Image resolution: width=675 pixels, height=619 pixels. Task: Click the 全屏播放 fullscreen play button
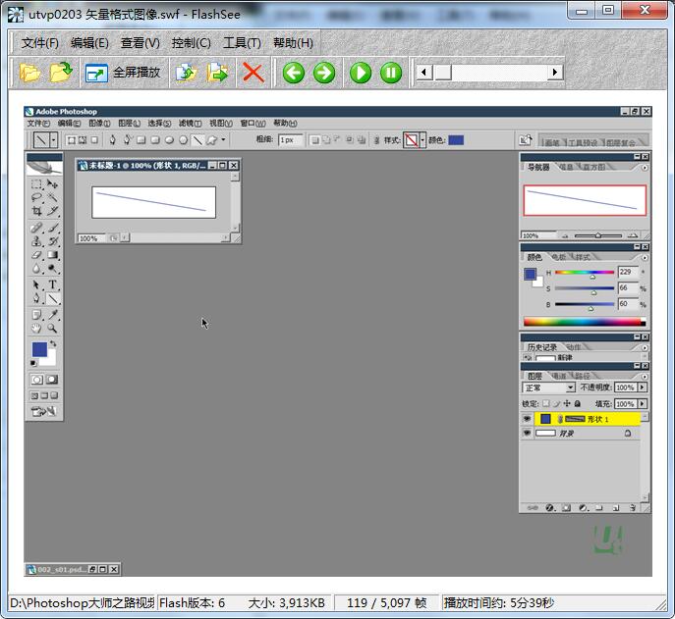click(x=123, y=72)
